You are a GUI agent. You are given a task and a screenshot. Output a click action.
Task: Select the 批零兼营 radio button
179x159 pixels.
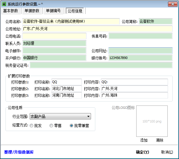[71, 126]
